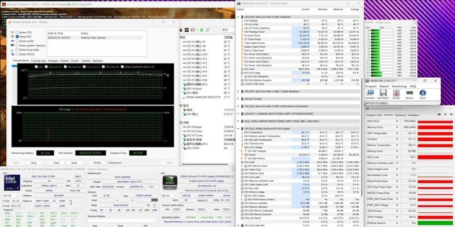
Task: Enable Stress cache checkbox
Action: tap(18, 41)
